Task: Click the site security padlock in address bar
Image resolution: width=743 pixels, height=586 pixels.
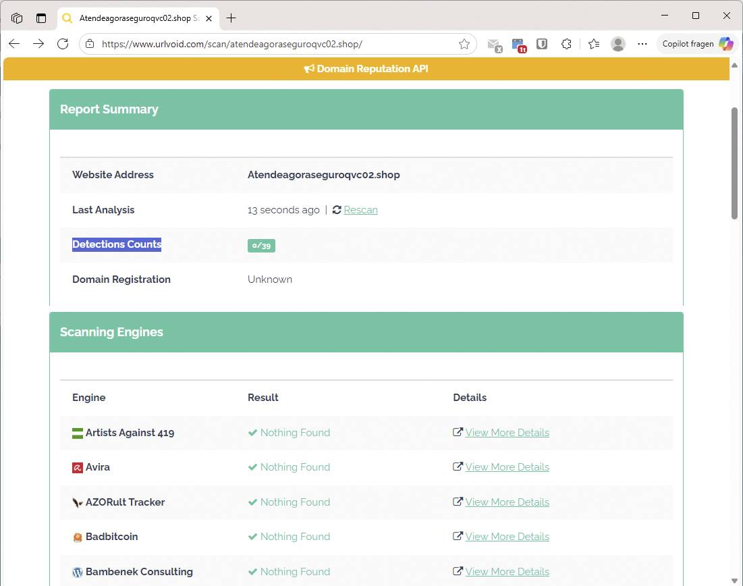Action: 90,43
